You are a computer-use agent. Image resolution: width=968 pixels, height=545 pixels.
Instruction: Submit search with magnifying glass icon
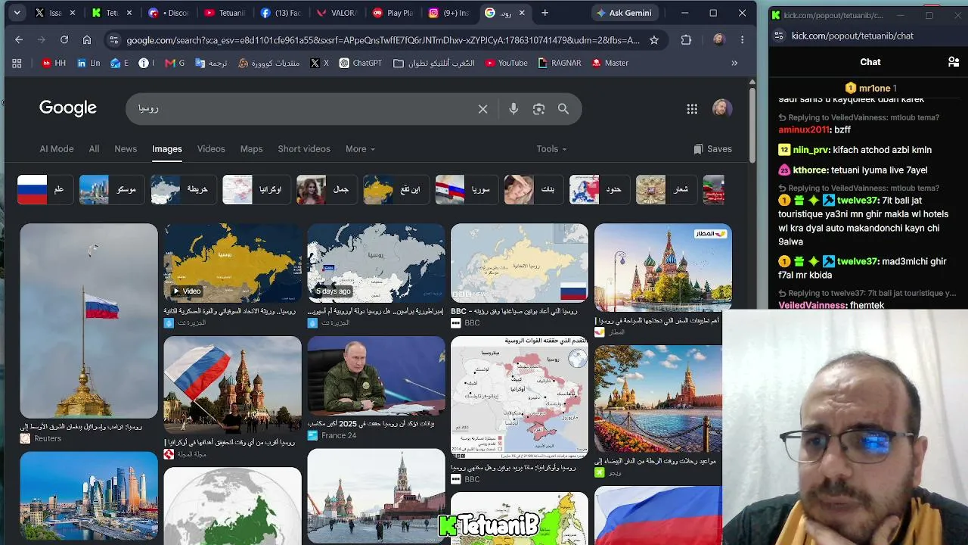(x=563, y=109)
